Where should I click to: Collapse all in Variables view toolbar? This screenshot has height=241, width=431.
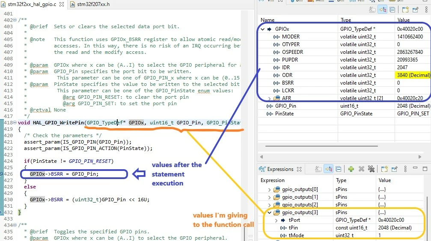click(392, 10)
